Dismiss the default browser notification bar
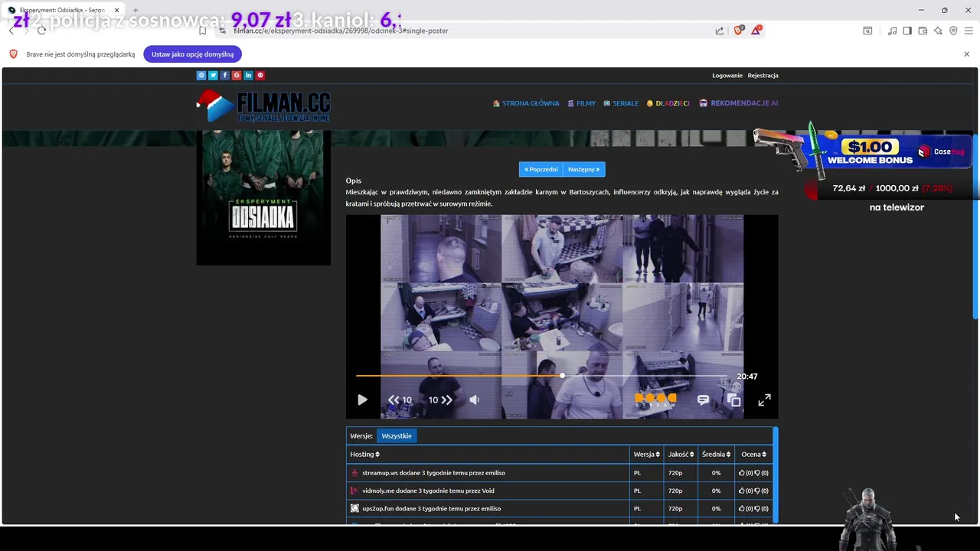 [x=966, y=54]
